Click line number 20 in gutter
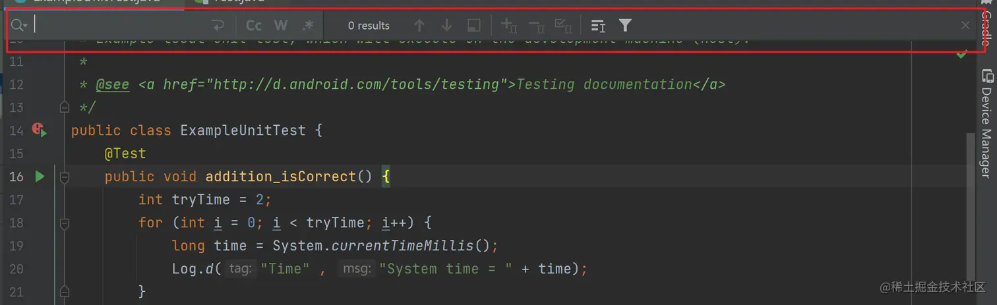 (x=16, y=269)
